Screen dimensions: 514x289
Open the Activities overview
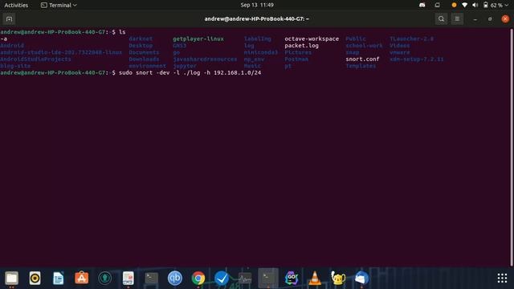tap(16, 5)
